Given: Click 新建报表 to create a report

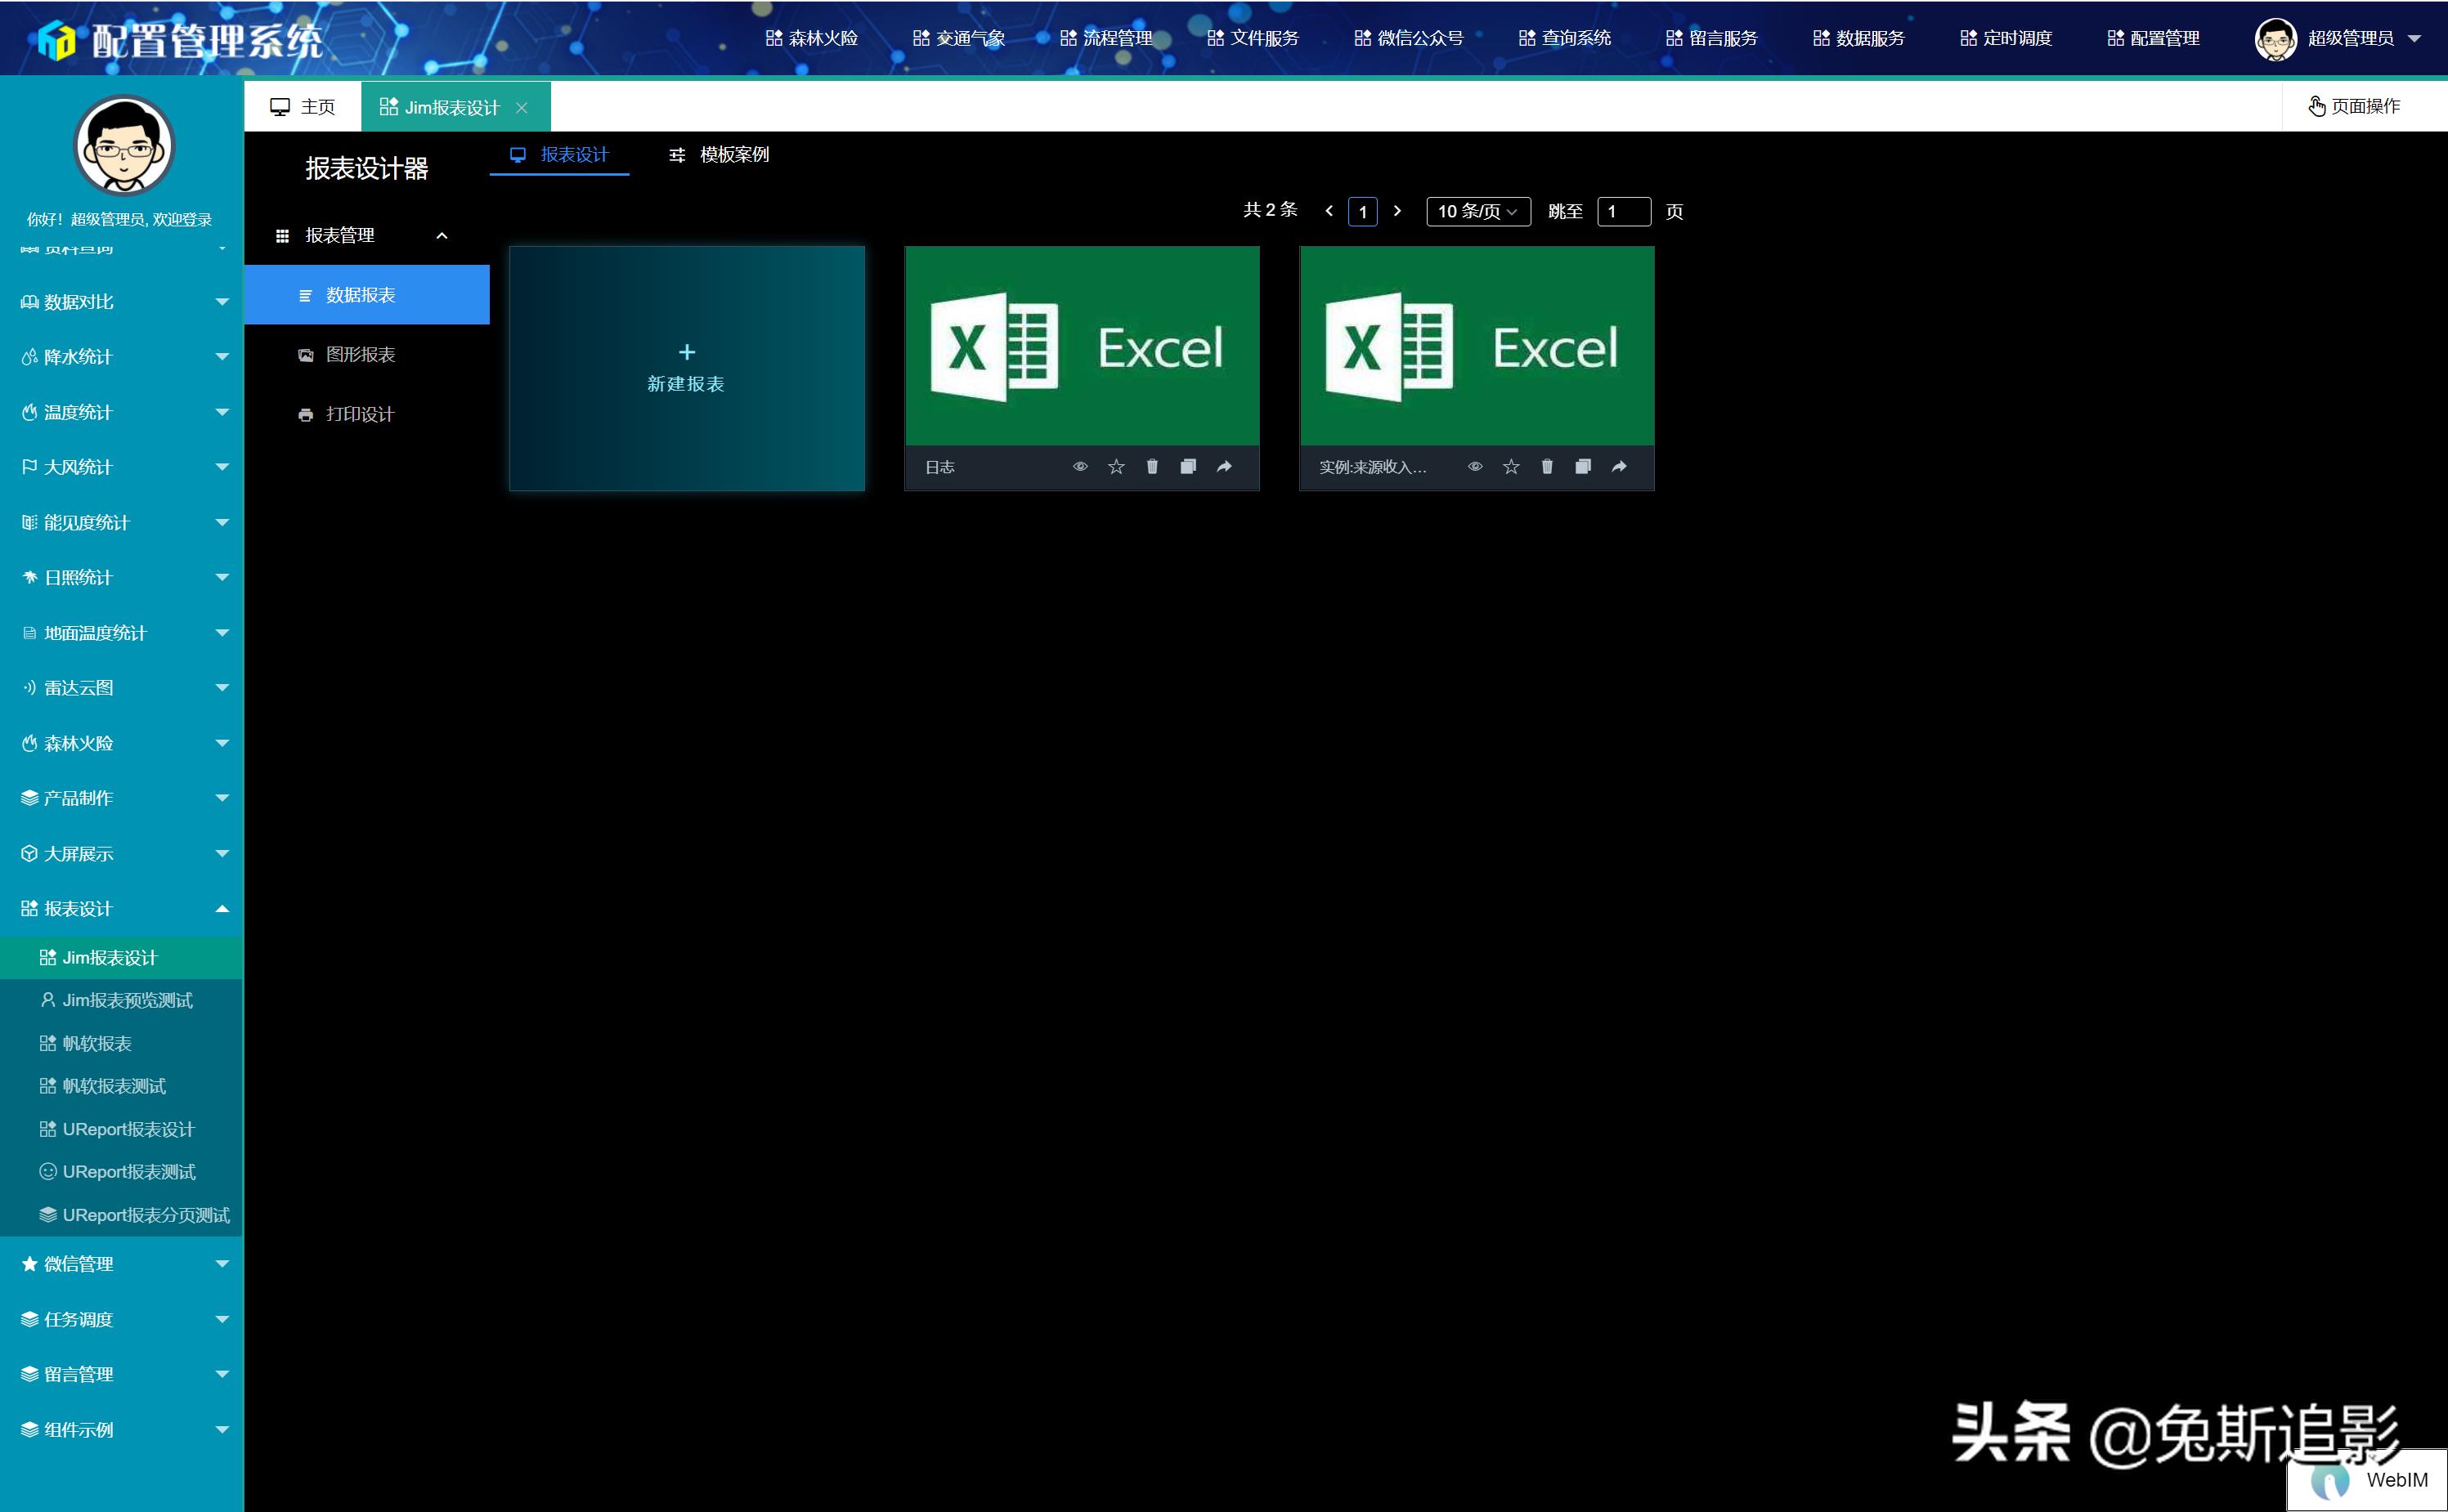Looking at the screenshot, I should pos(686,368).
